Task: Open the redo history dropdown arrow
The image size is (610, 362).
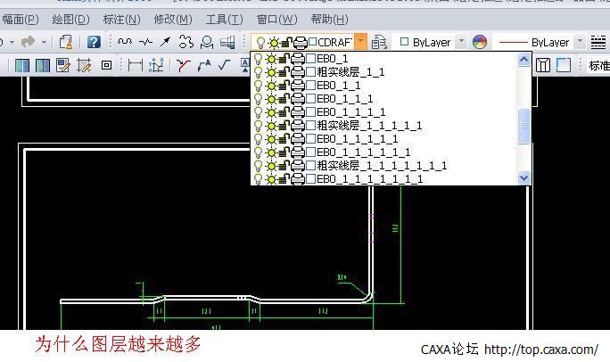Action: (44, 42)
